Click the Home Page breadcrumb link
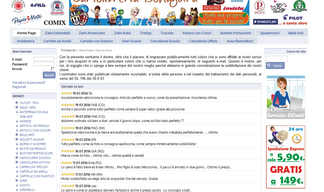324x192 pixels. tap(86, 50)
